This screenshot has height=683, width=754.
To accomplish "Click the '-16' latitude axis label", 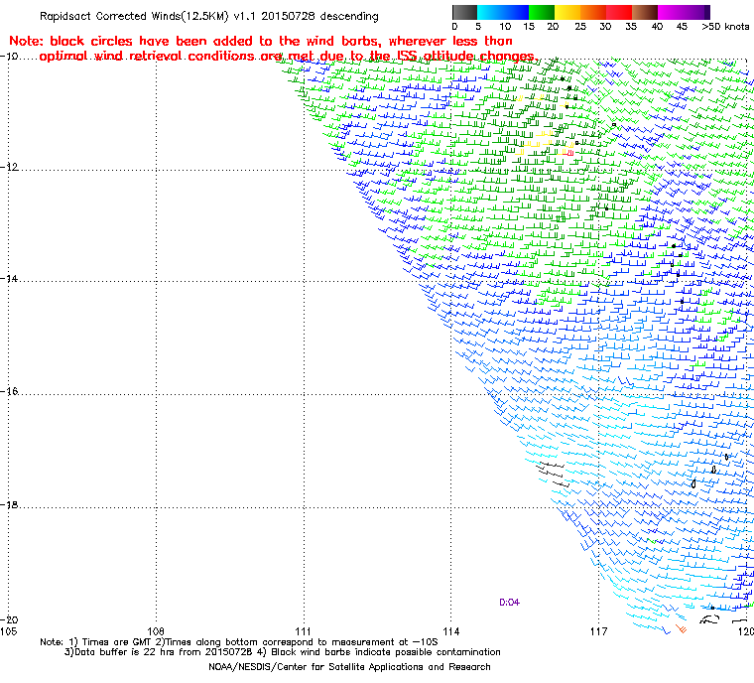I will click(x=9, y=391).
